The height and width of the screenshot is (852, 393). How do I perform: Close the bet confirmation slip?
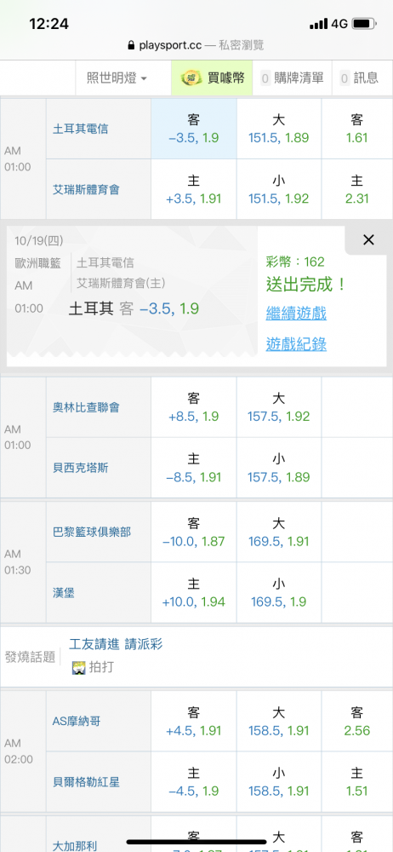pyautogui.click(x=368, y=239)
